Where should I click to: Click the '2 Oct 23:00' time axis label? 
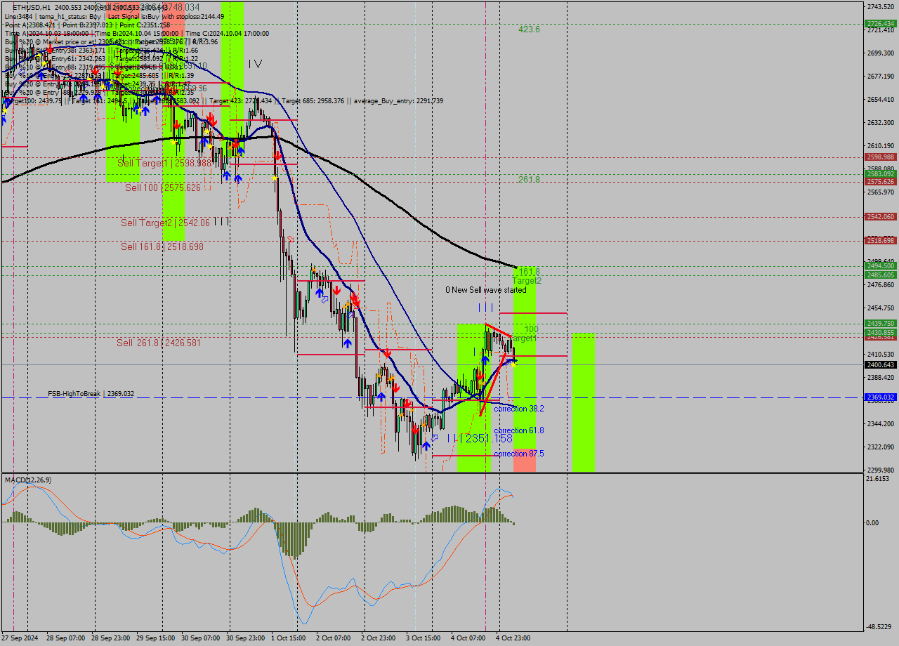(379, 638)
